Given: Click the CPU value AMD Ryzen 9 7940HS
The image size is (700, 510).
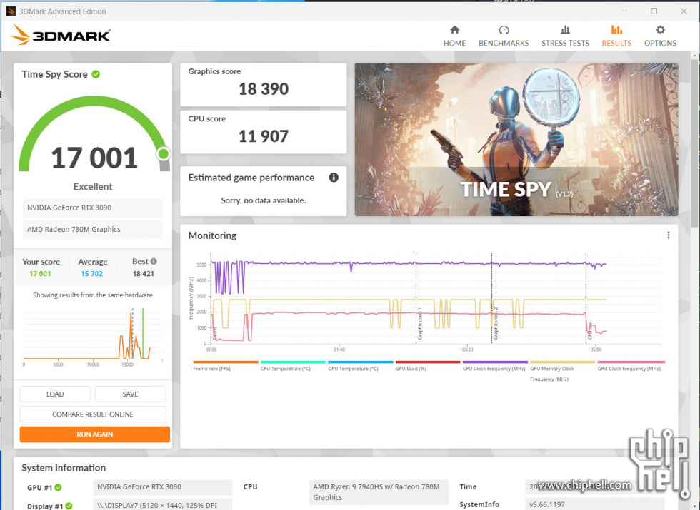Looking at the screenshot, I should pyautogui.click(x=378, y=492).
